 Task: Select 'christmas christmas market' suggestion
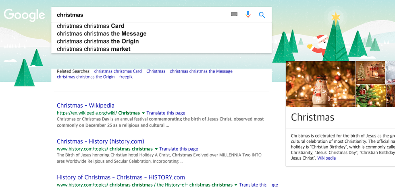point(94,49)
